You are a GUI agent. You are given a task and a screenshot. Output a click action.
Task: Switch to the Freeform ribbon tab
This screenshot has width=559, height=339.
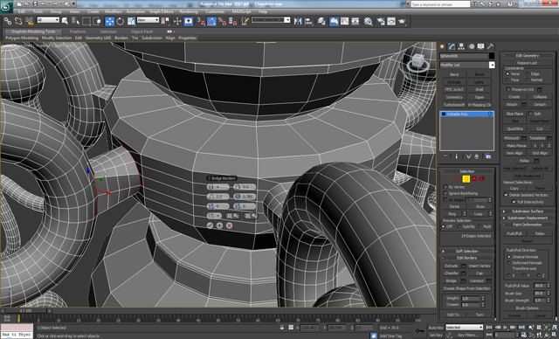coord(78,31)
